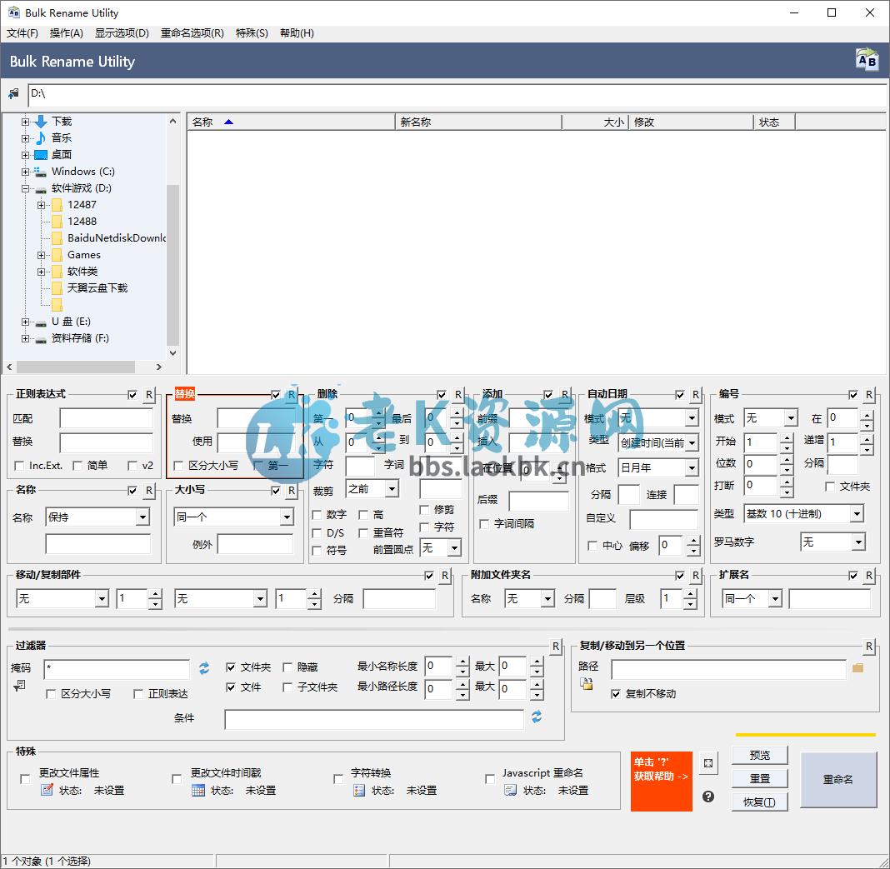Click the folder tree vertical scrollbar thumb

(x=172, y=264)
